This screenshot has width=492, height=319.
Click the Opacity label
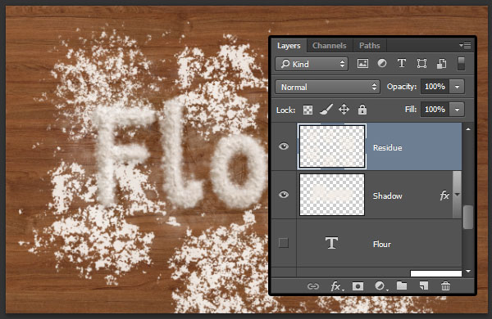pos(401,87)
